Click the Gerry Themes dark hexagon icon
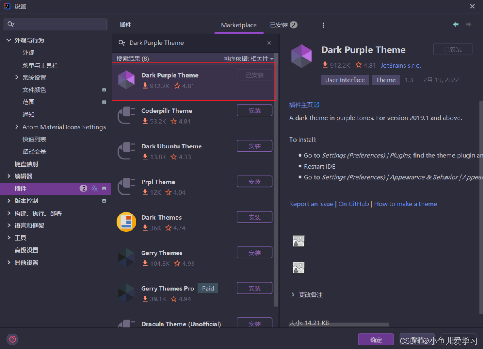The image size is (483, 349). [x=126, y=257]
